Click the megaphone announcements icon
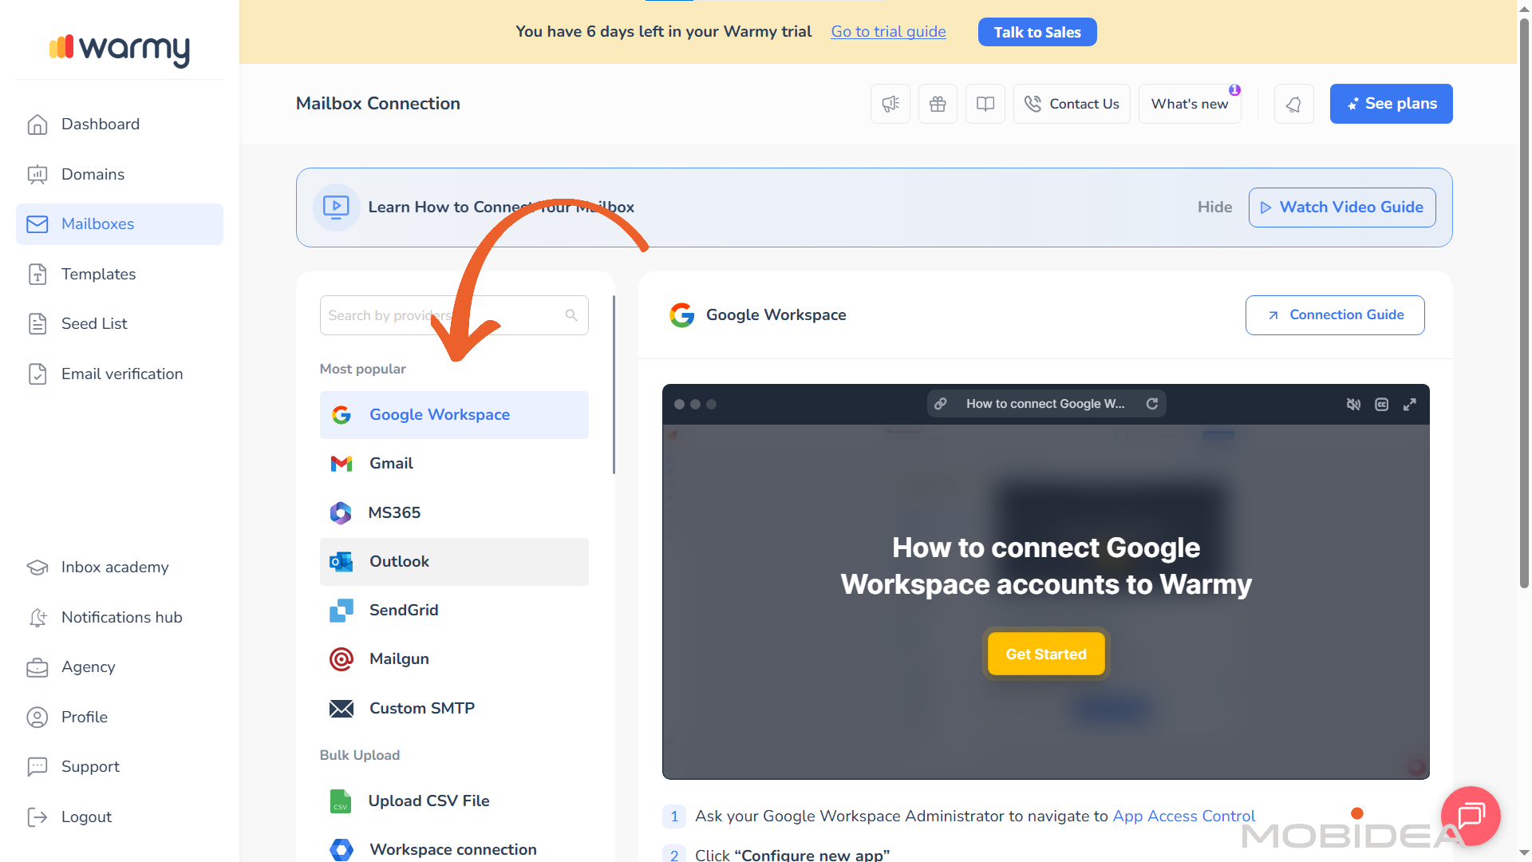 coord(890,104)
